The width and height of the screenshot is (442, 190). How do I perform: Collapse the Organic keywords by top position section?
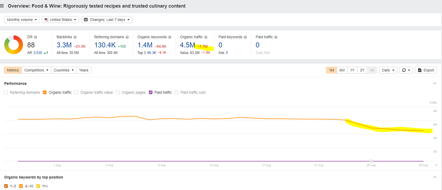tap(434, 177)
